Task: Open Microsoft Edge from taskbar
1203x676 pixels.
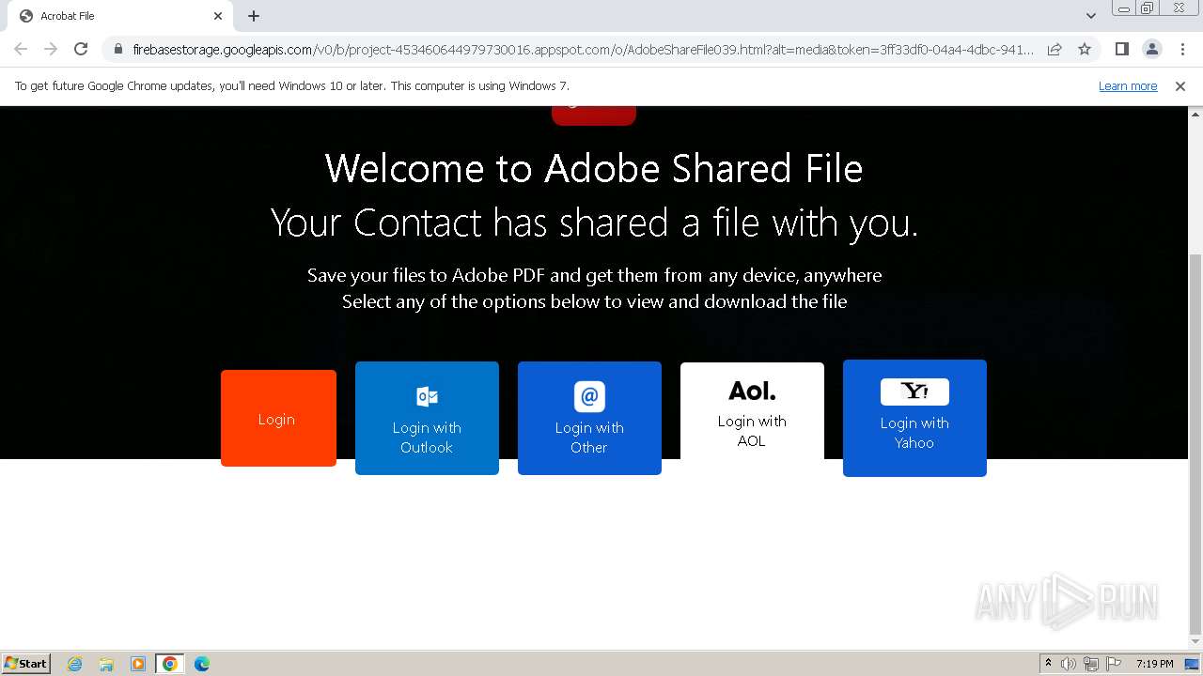Action: (202, 664)
